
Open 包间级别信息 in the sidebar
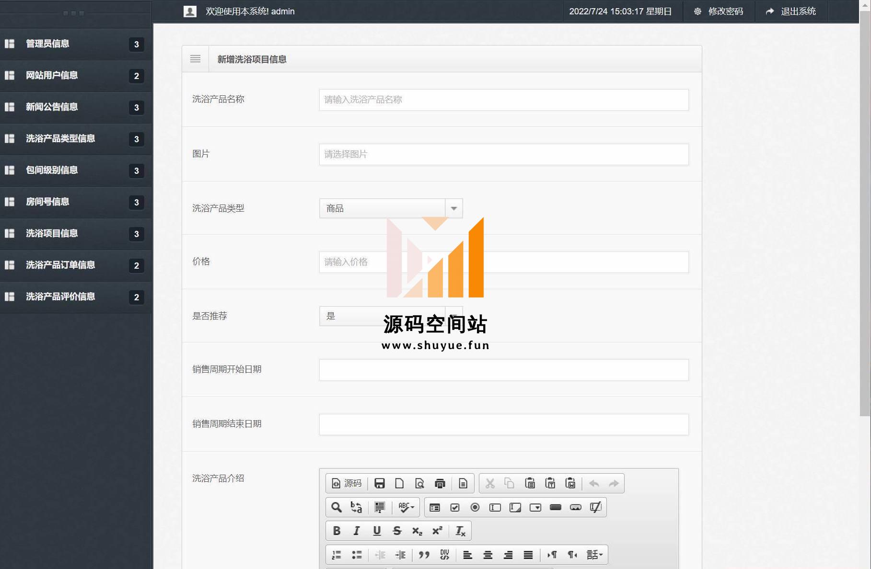click(76, 171)
